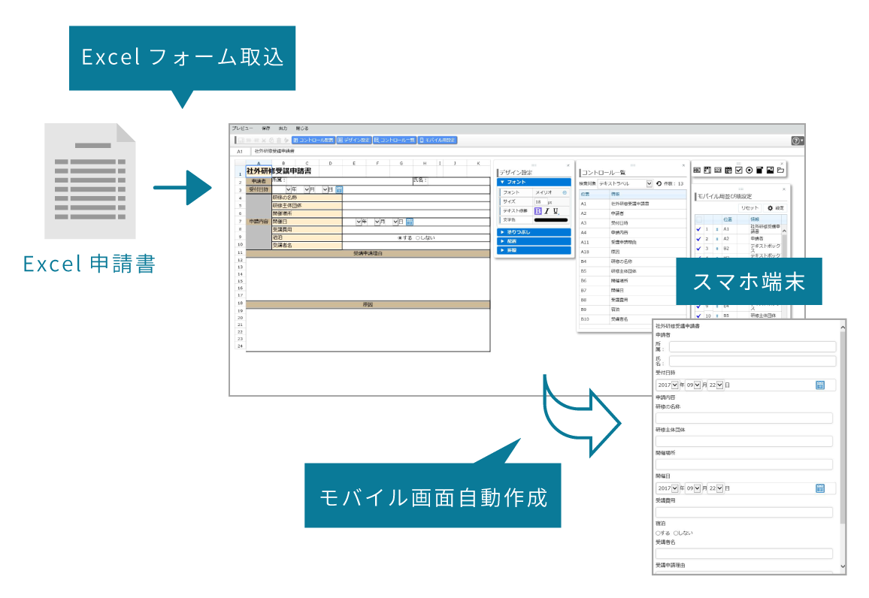Click the コントロール配置 toolbar button
The image size is (869, 598).
pyautogui.click(x=313, y=140)
